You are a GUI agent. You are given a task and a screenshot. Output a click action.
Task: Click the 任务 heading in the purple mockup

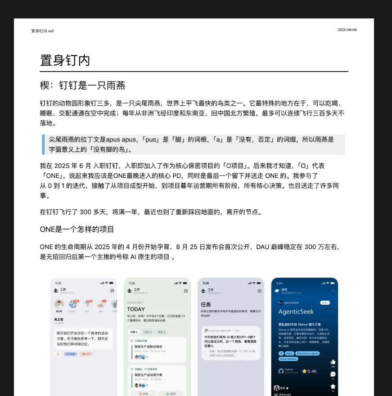pos(206,305)
